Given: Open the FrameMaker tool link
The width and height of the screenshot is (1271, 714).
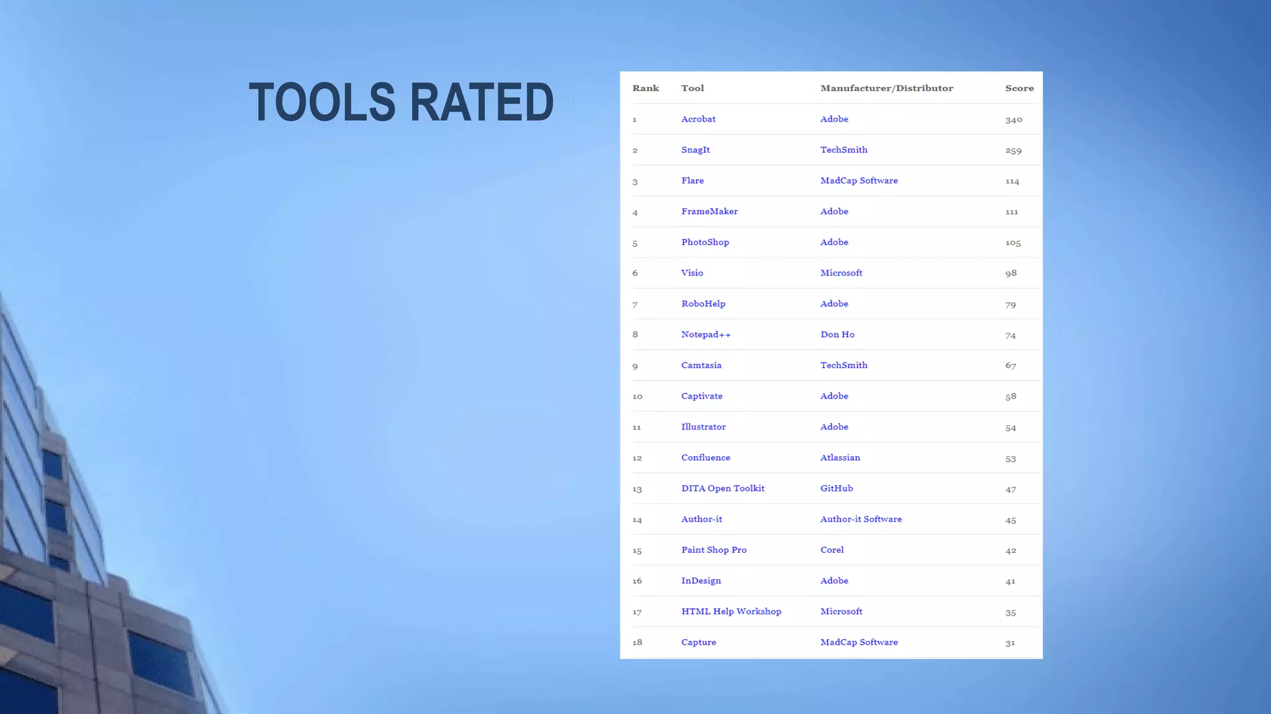Looking at the screenshot, I should click(709, 211).
